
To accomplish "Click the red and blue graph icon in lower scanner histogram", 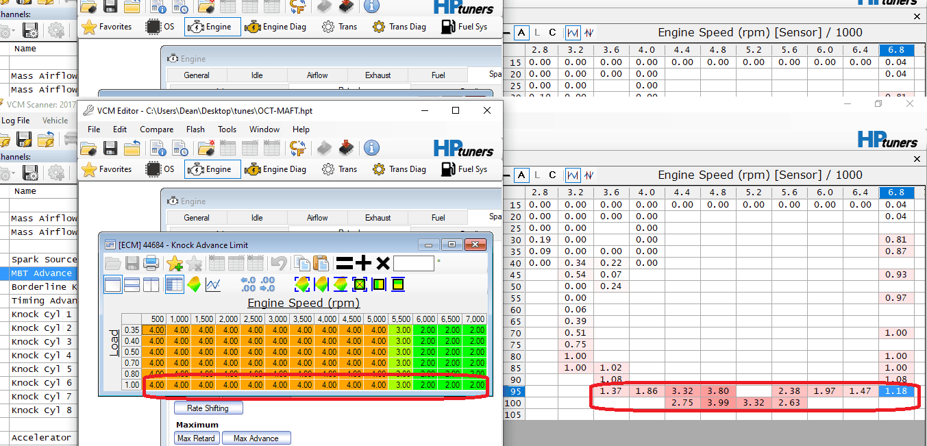I will pos(589,175).
